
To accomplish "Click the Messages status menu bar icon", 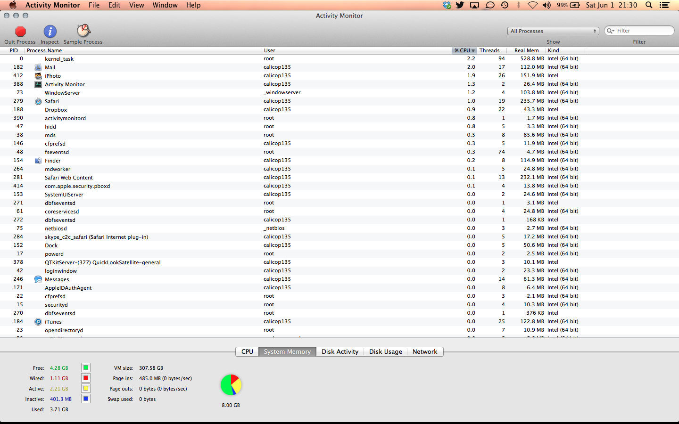I will (490, 5).
